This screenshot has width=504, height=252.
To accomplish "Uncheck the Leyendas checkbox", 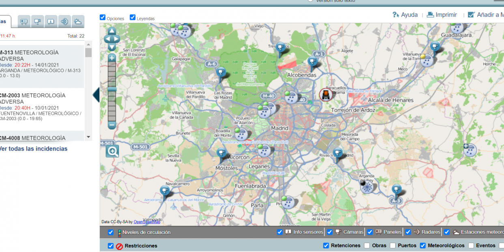I will coord(132,17).
